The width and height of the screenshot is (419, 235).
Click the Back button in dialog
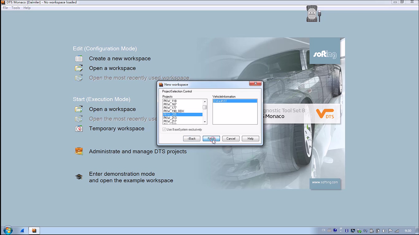(192, 139)
